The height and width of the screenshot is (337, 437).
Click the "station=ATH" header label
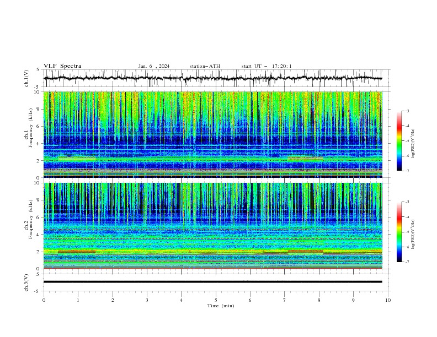(205, 66)
